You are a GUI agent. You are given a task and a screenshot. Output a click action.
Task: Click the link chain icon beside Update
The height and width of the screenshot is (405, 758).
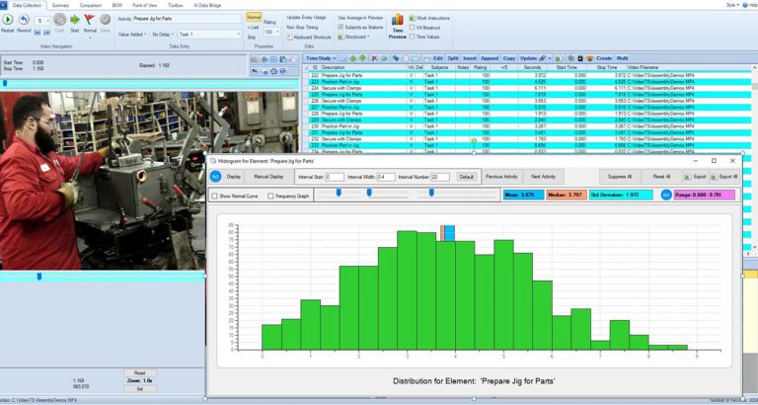click(x=543, y=58)
